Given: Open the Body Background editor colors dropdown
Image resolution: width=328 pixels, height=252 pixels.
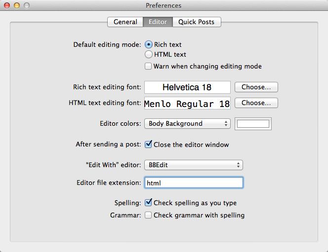Looking at the screenshot, I should pyautogui.click(x=187, y=124).
